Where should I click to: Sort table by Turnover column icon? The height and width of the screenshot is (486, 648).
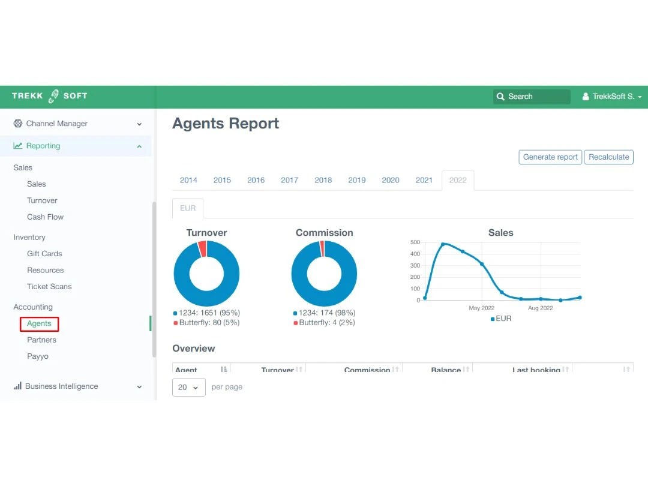click(x=299, y=370)
